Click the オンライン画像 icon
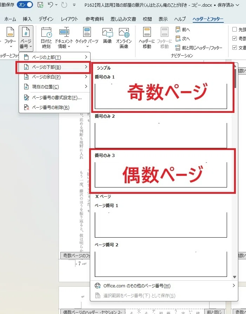 point(124,37)
